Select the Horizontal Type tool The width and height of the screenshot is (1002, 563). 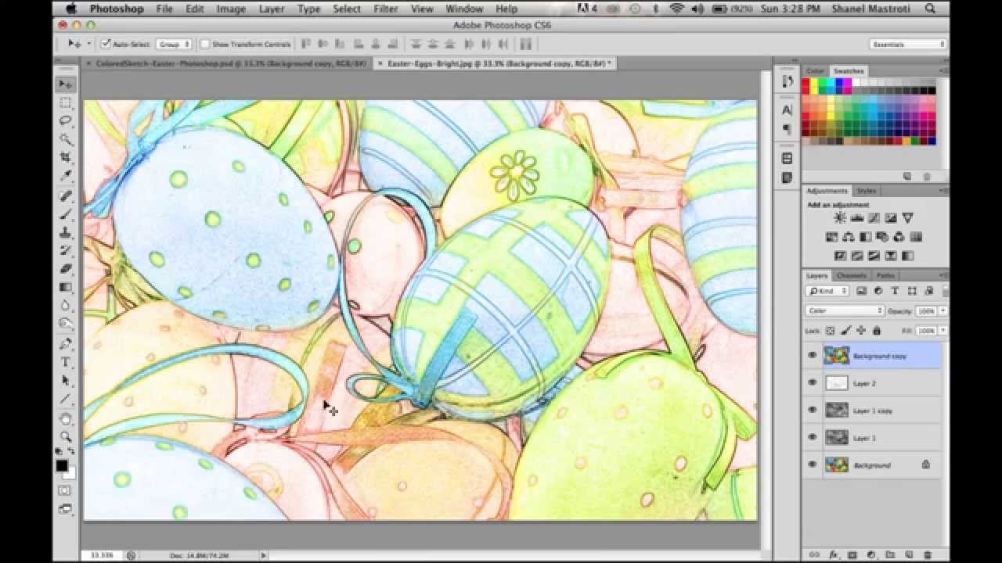coord(66,362)
